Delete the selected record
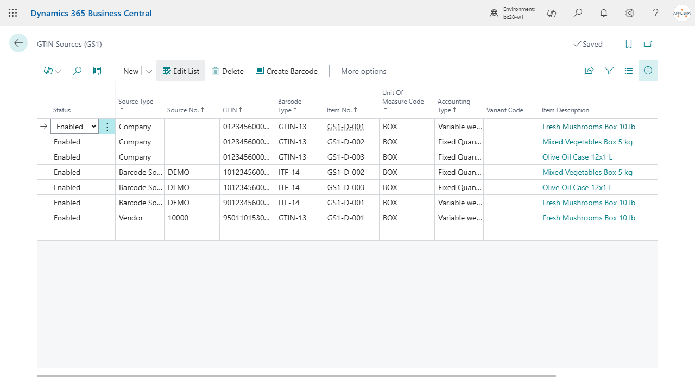The width and height of the screenshot is (695, 391). pos(228,71)
